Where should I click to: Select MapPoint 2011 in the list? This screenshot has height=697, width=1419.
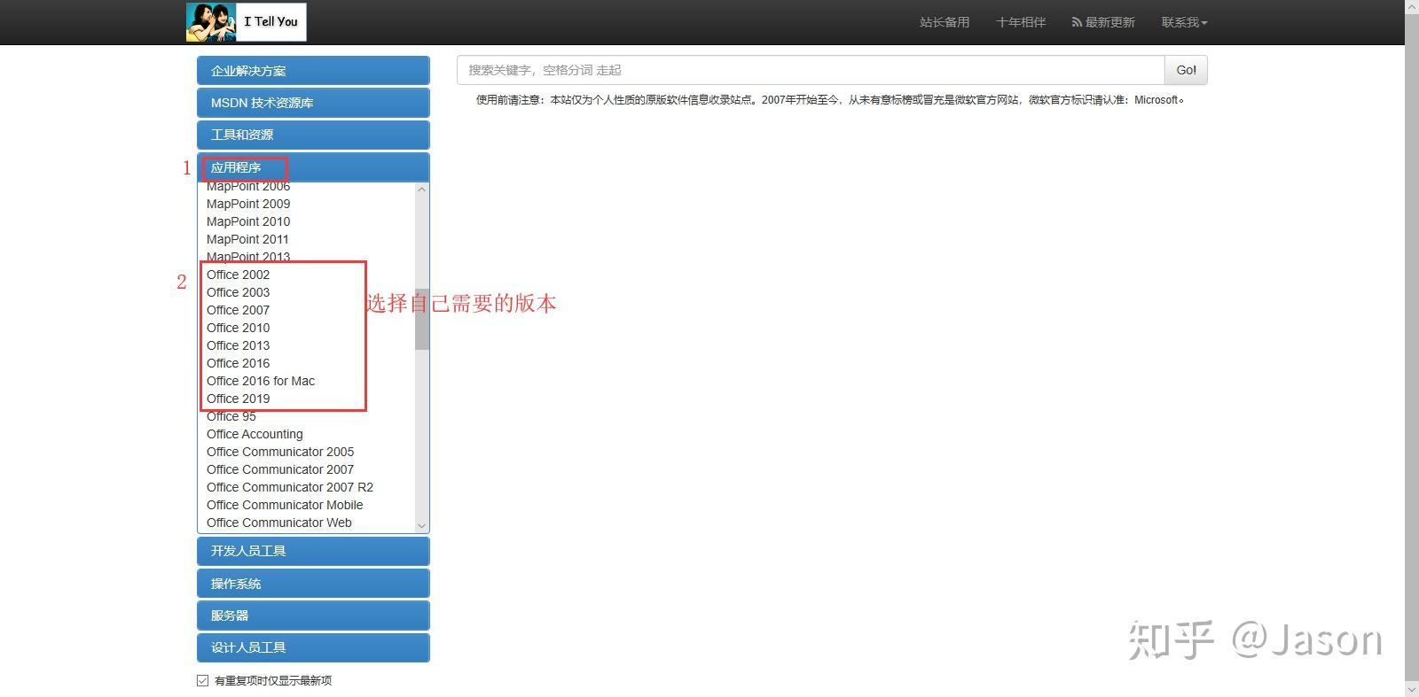click(247, 239)
